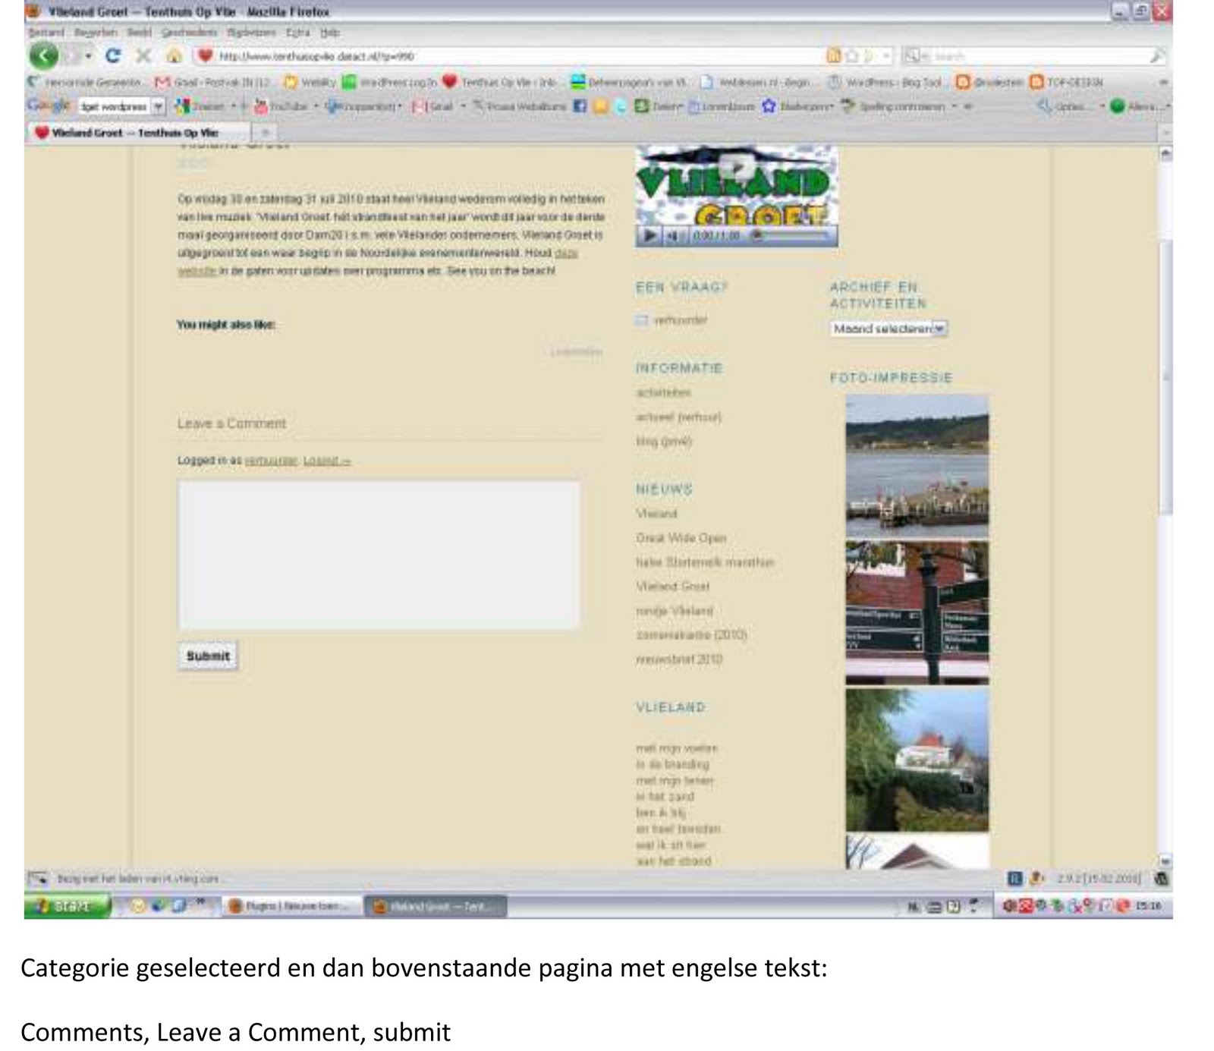Click the Facebook icon in Google toolbar
Screen dimensions: 1214x1051
tap(580, 106)
